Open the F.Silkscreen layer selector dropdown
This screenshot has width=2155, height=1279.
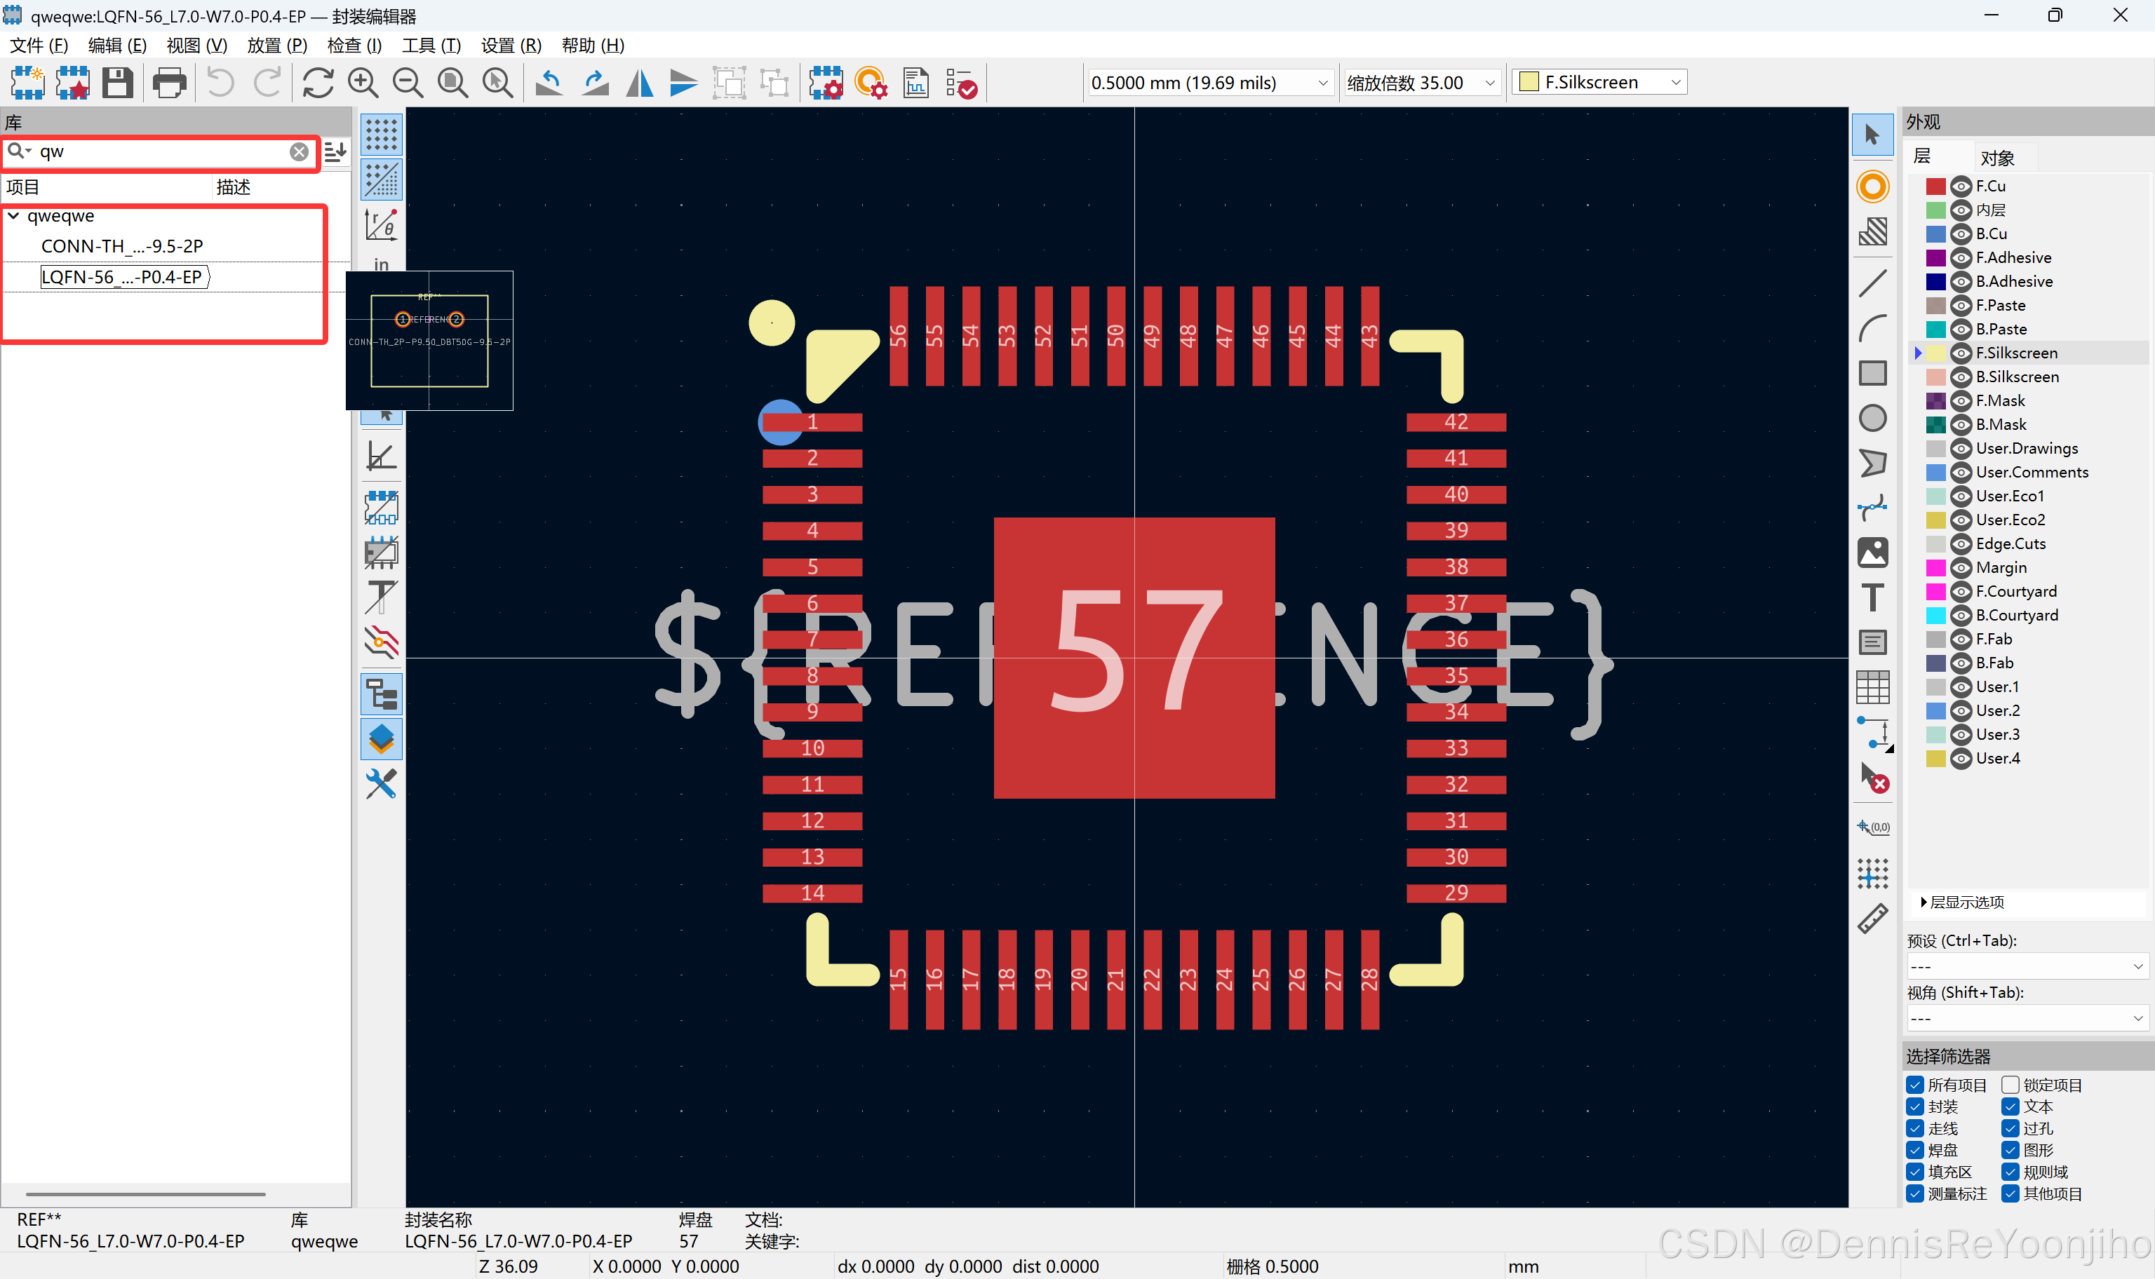pos(1599,83)
